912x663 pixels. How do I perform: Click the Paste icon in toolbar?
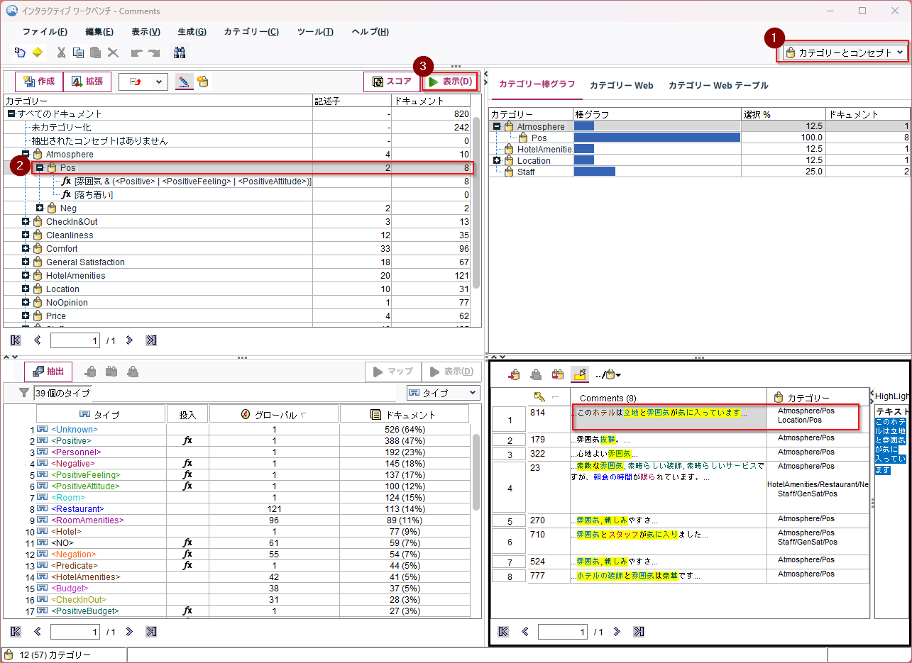(x=95, y=52)
